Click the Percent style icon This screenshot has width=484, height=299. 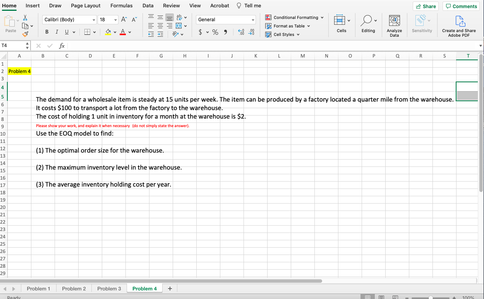pos(215,32)
